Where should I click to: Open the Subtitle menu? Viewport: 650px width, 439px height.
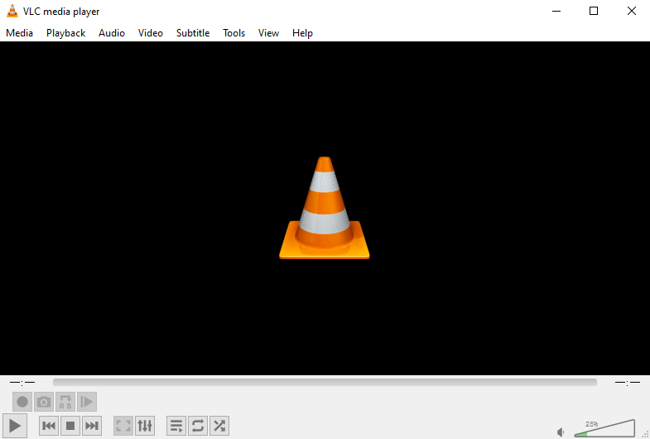pos(193,33)
